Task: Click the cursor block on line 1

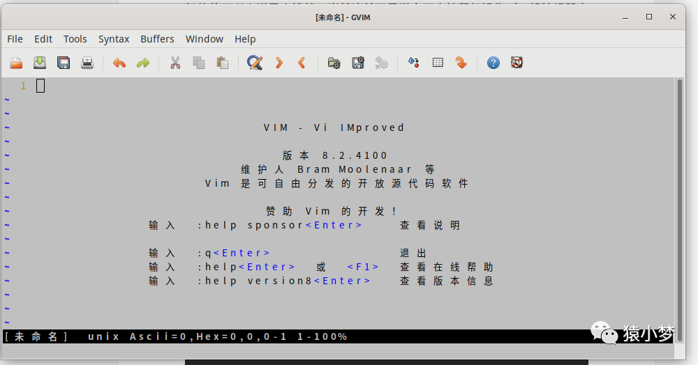Action: click(40, 86)
